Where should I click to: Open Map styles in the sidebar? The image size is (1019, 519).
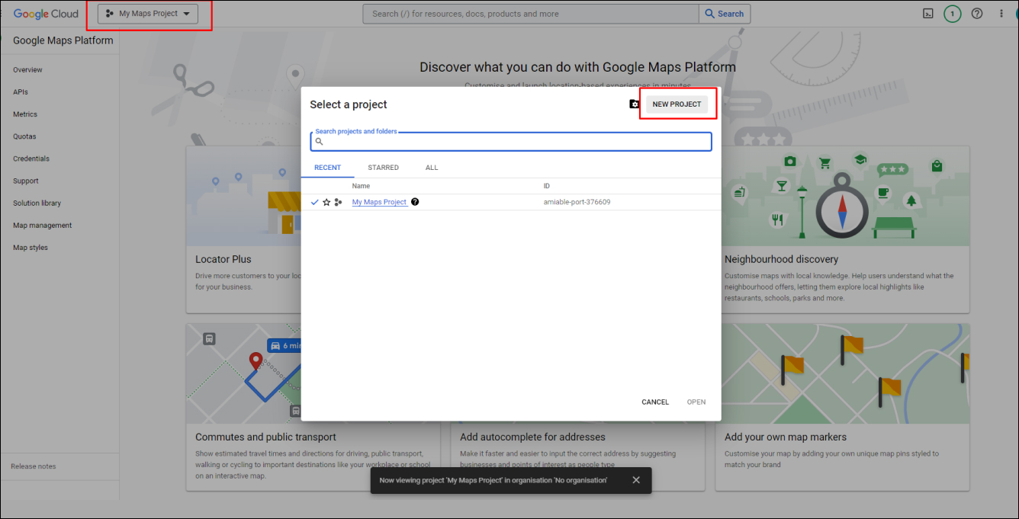(x=31, y=248)
